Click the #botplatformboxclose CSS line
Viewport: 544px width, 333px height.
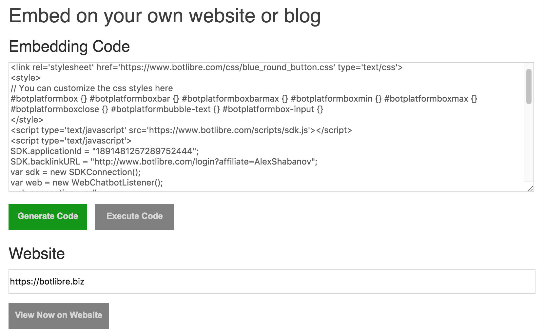click(x=167, y=109)
